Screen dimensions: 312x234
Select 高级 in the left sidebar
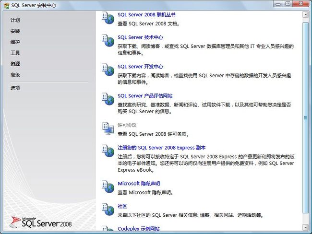click(x=15, y=75)
